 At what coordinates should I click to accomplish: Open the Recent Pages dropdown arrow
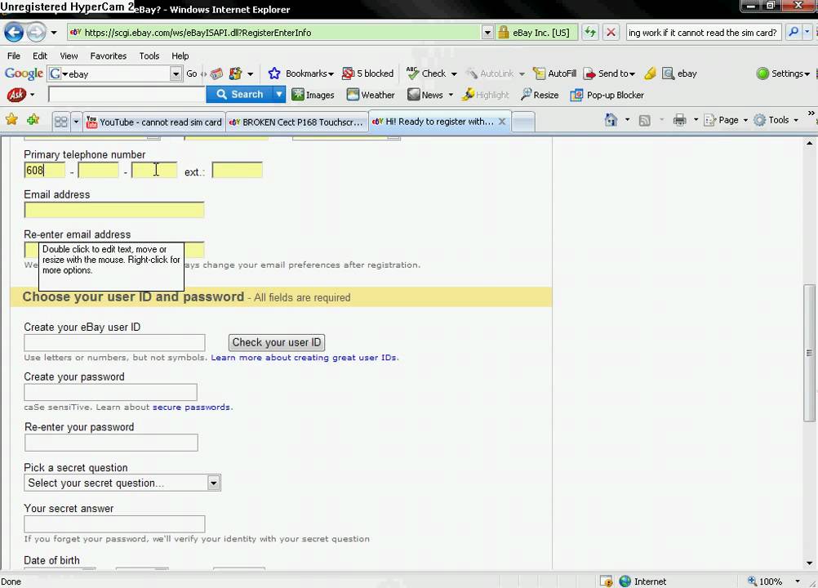(x=54, y=33)
